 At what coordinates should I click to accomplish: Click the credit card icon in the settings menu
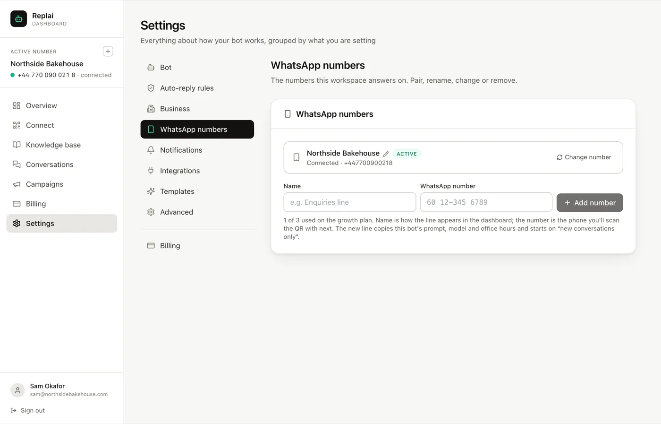click(151, 246)
